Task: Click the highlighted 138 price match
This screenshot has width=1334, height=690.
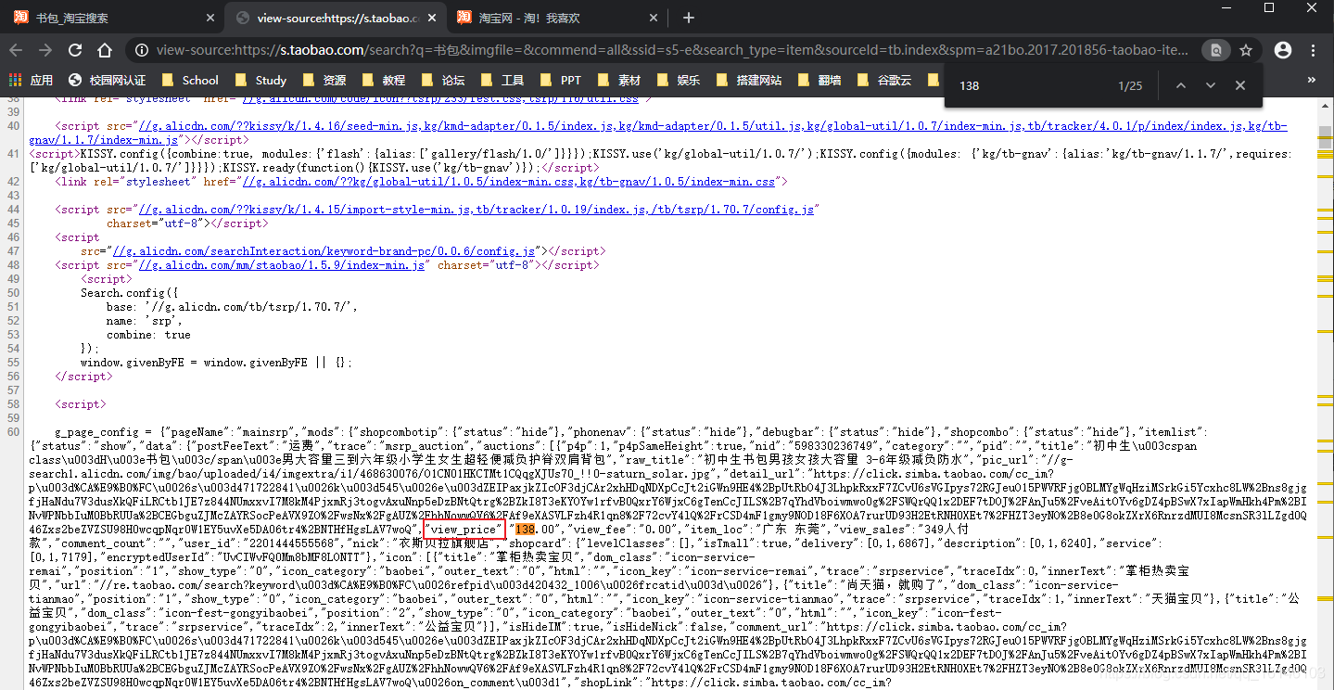Action: tap(526, 529)
